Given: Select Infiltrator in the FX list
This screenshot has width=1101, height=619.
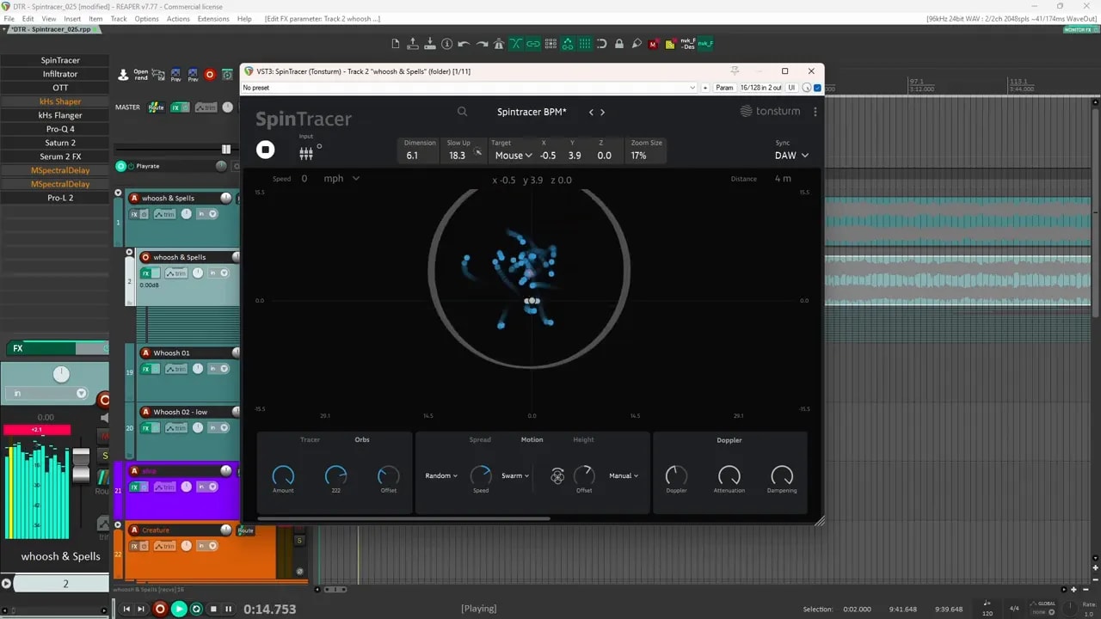Looking at the screenshot, I should point(60,74).
